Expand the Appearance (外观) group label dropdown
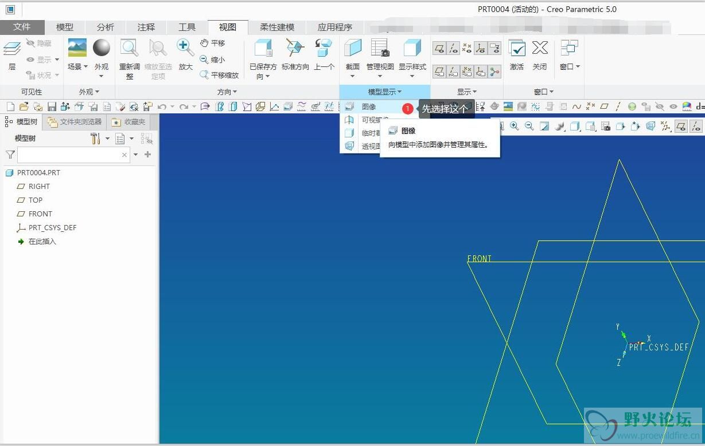The height and width of the screenshot is (446, 705). [89, 92]
